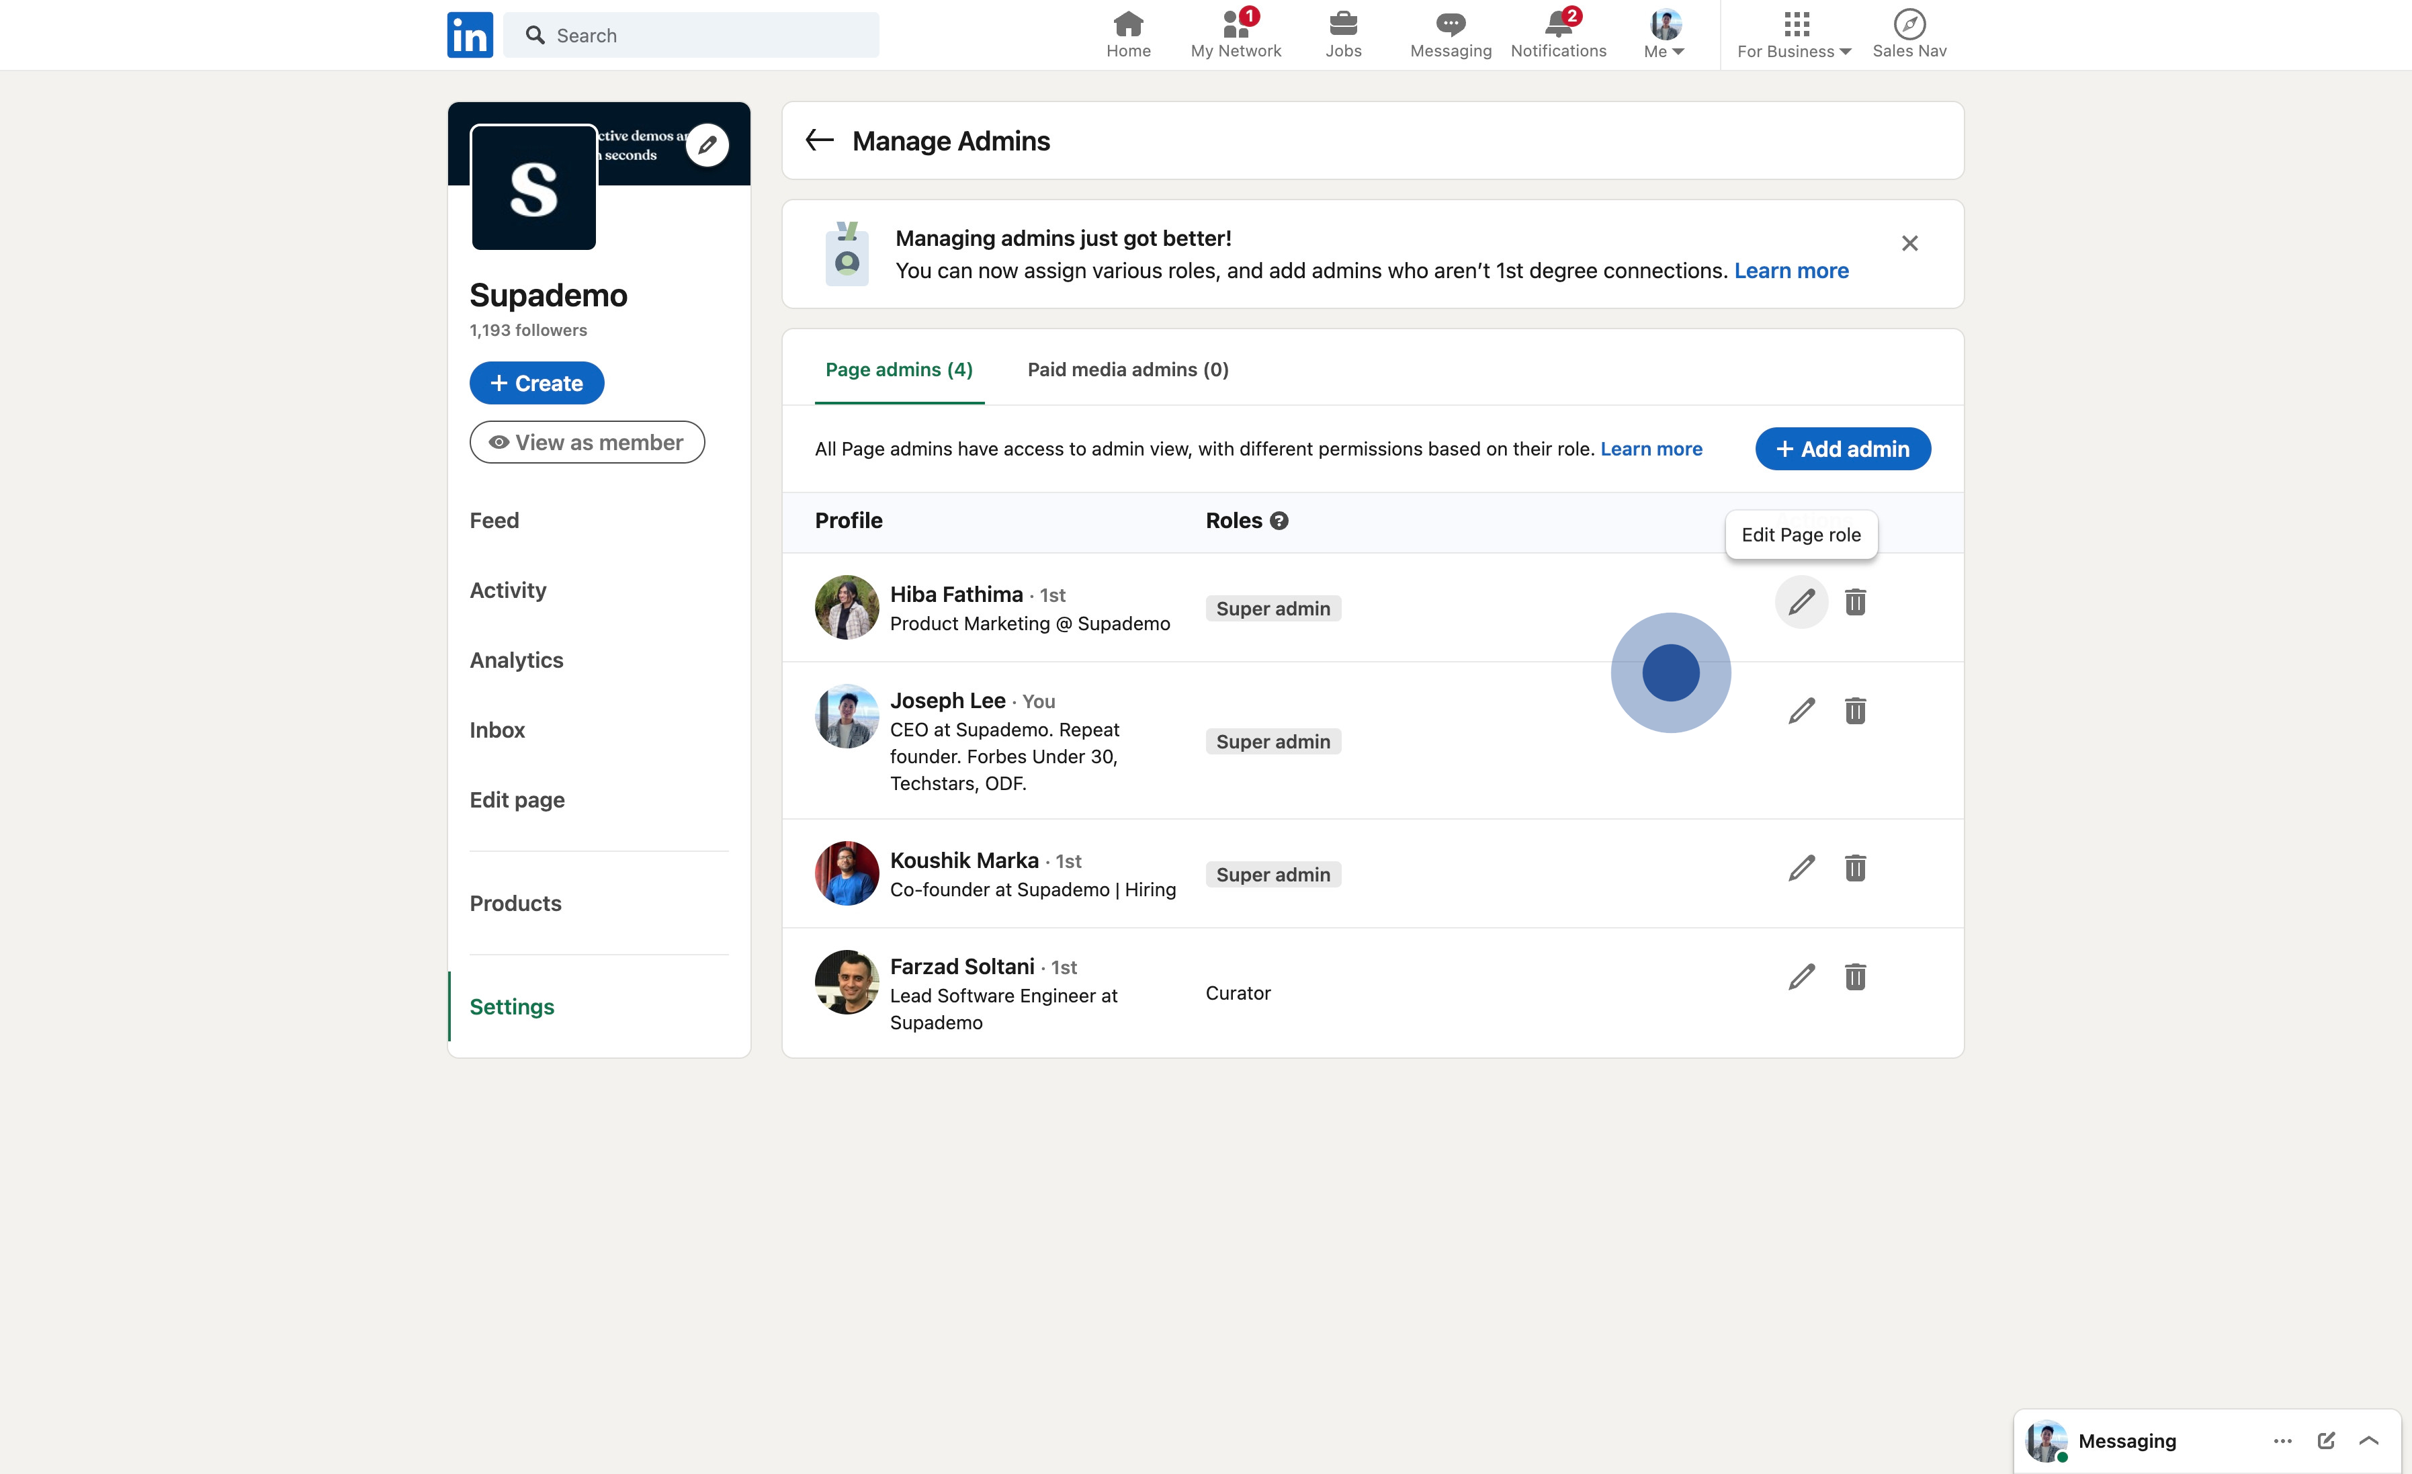This screenshot has width=2412, height=1474.
Task: Dismiss the Managing admins banner
Action: 1909,243
